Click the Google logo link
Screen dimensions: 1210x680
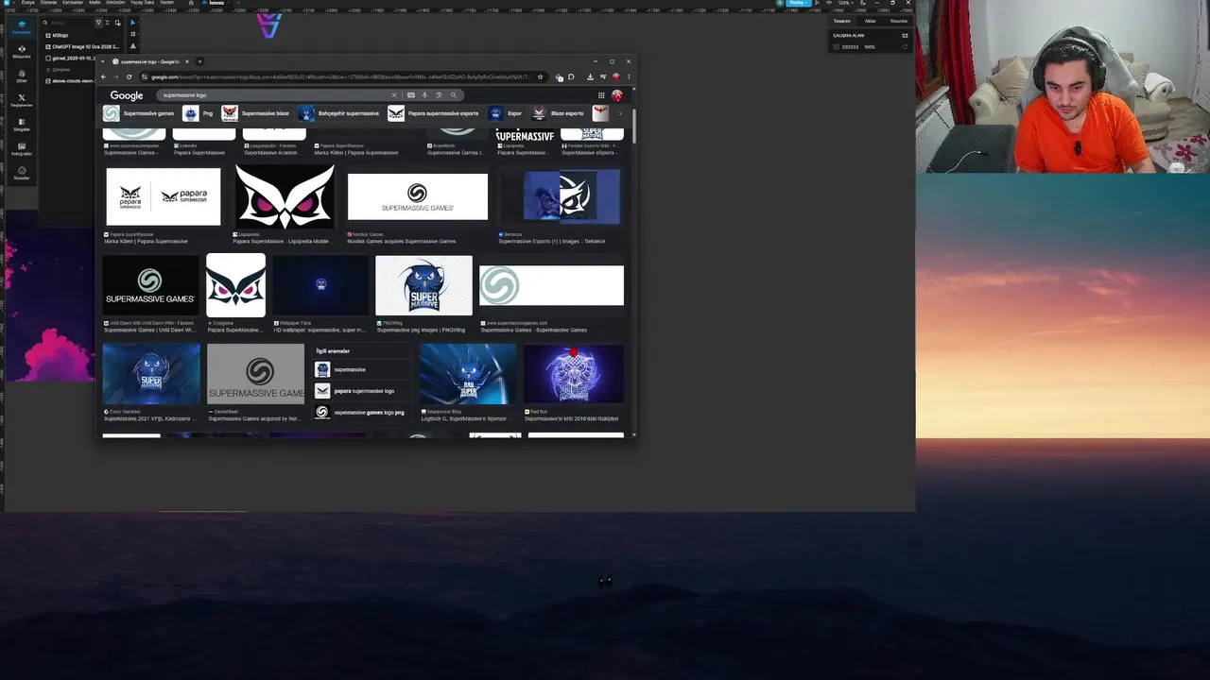coord(126,95)
